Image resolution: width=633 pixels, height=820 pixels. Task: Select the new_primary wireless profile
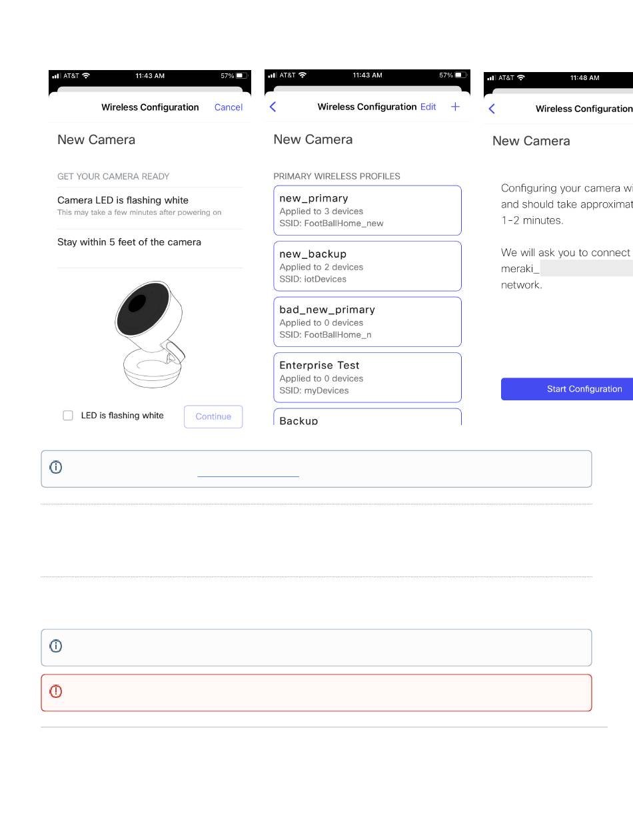pyautogui.click(x=367, y=210)
